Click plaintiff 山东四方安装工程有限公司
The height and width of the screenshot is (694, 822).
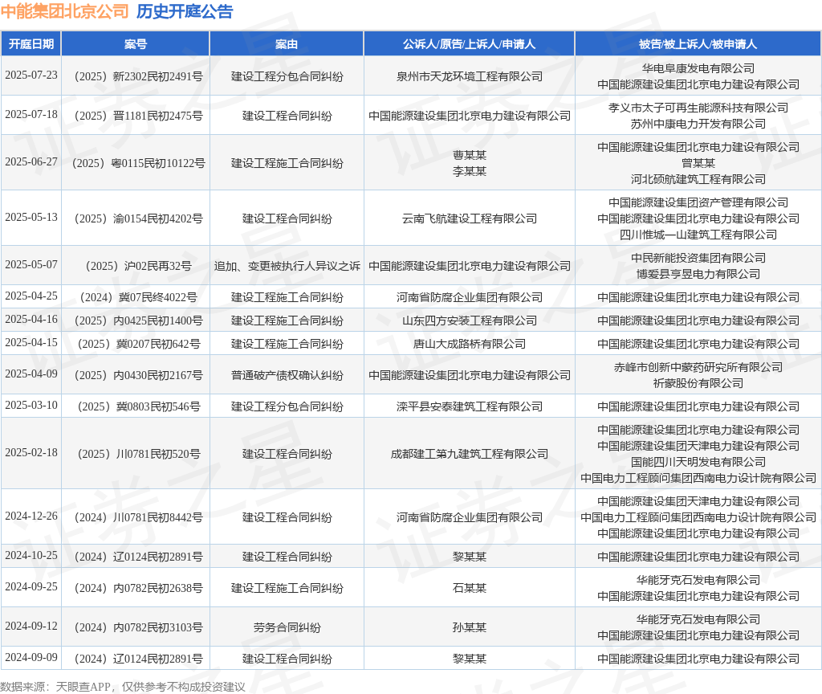(469, 320)
